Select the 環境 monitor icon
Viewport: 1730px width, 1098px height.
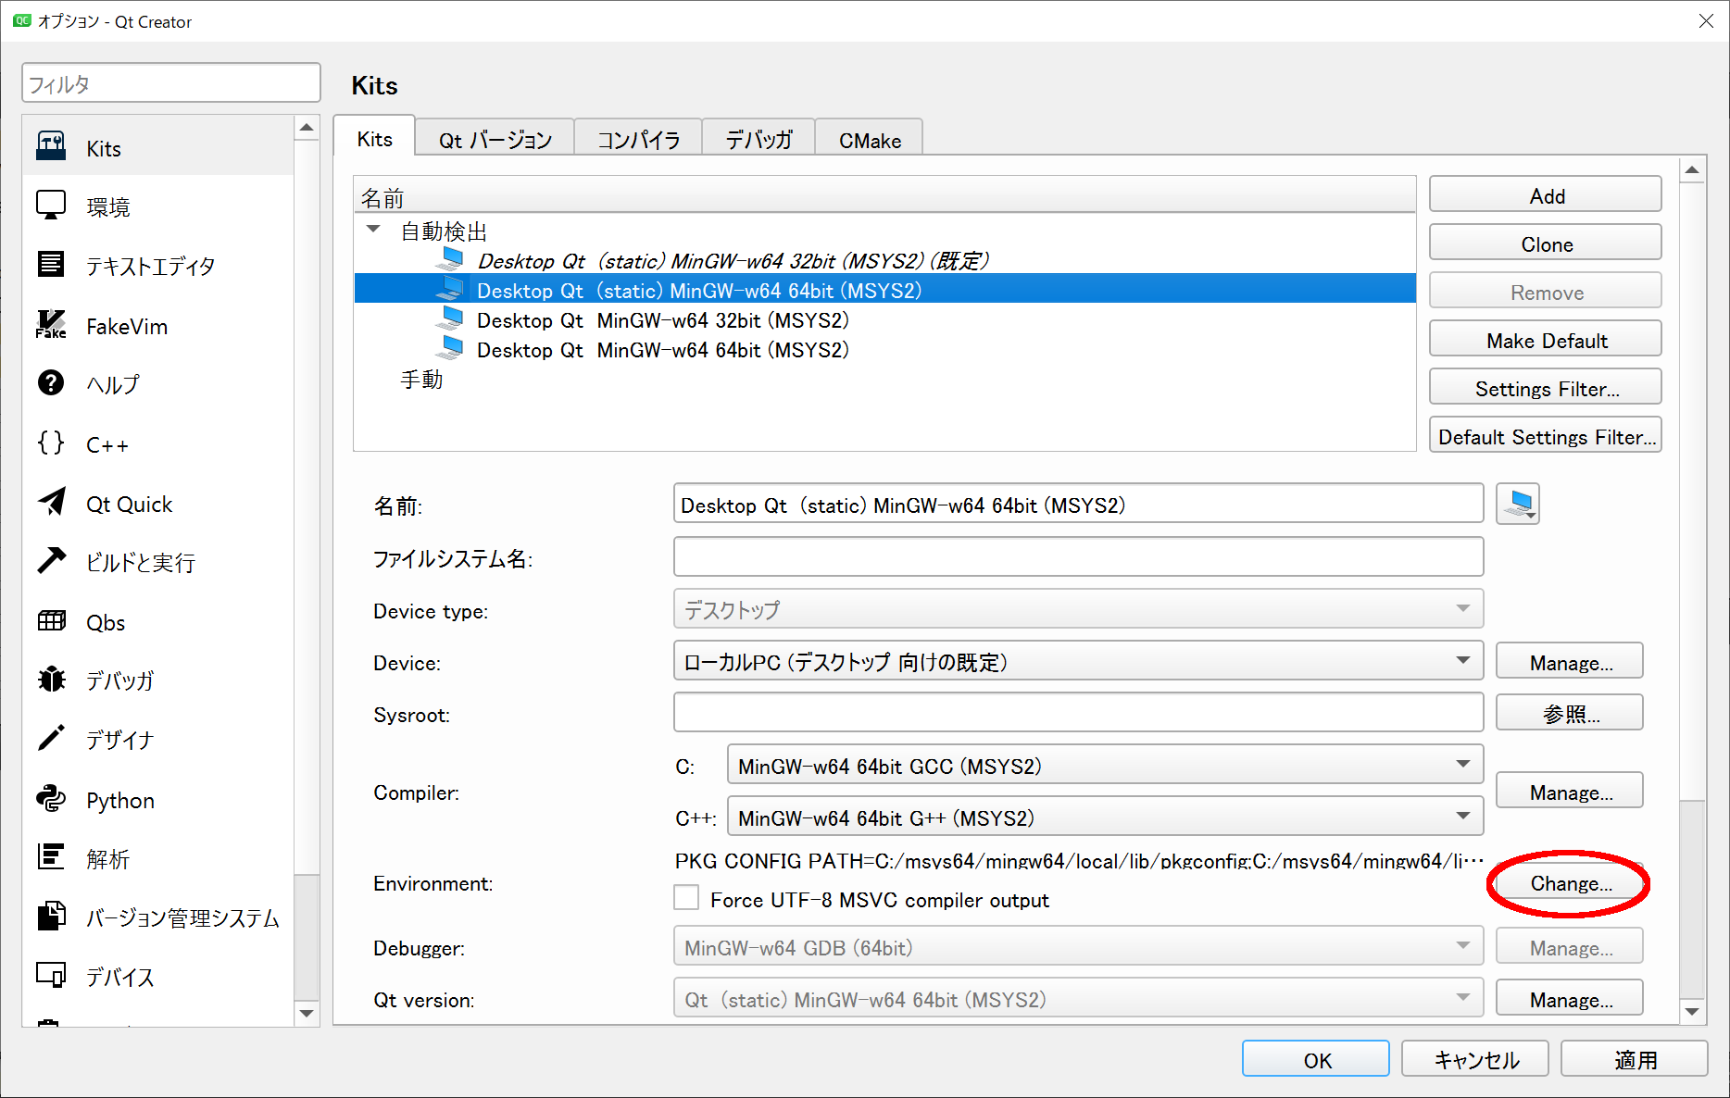(x=51, y=206)
